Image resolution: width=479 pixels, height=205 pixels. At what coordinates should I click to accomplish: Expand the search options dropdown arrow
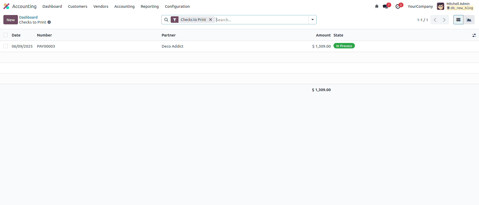pos(312,20)
